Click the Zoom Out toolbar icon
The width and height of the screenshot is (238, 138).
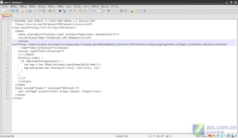tap(75, 11)
